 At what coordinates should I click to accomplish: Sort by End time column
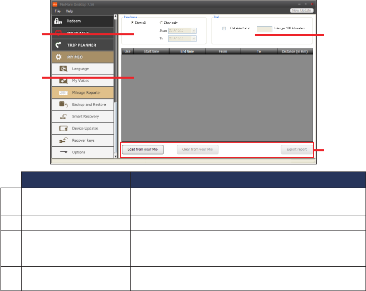click(x=187, y=51)
